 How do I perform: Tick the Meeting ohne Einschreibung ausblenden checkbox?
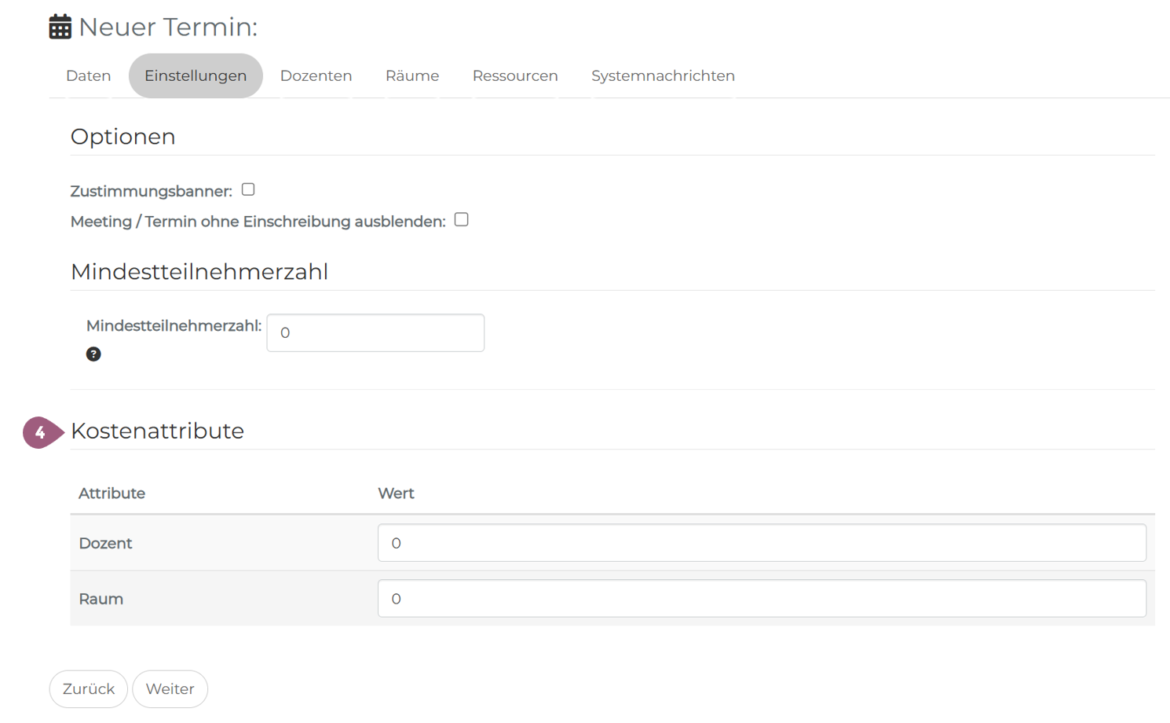tap(462, 220)
